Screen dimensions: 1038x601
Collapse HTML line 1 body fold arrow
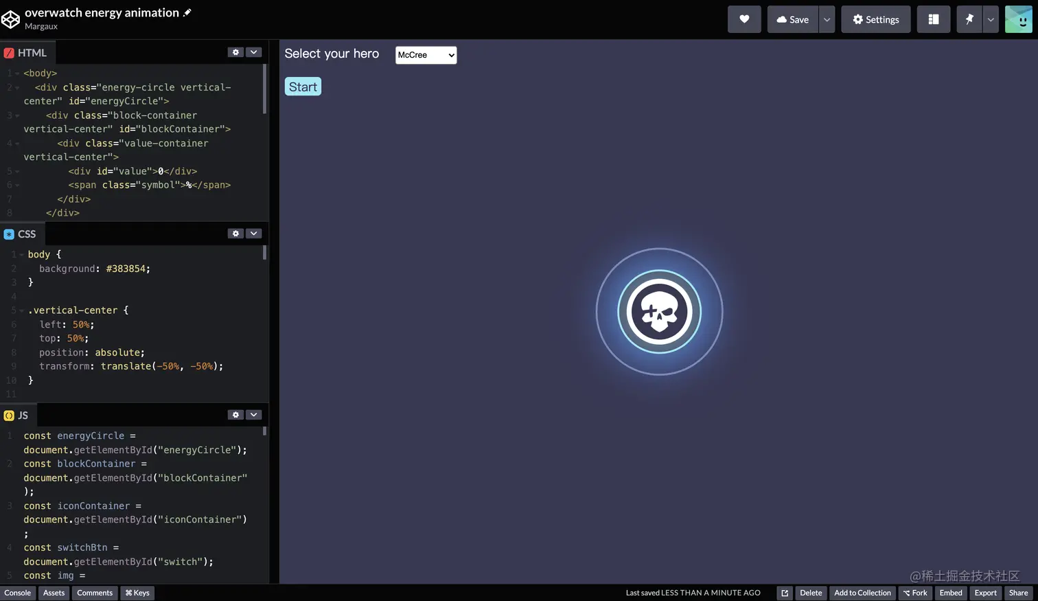coord(17,73)
